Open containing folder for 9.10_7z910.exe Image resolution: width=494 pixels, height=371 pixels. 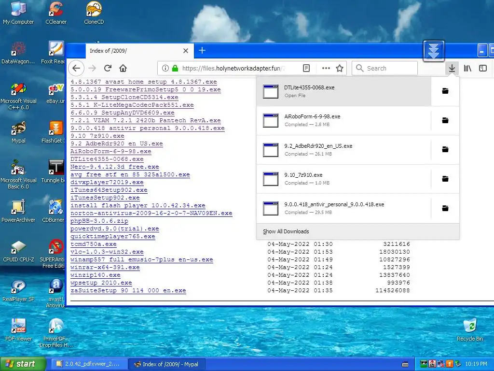point(445,179)
